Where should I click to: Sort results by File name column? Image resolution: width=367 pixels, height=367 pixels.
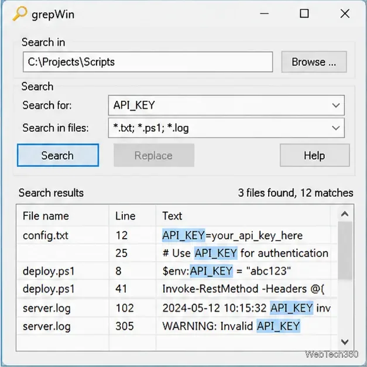pyautogui.click(x=63, y=216)
